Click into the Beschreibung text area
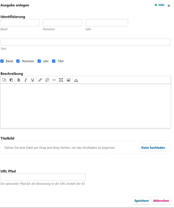 click(x=85, y=106)
